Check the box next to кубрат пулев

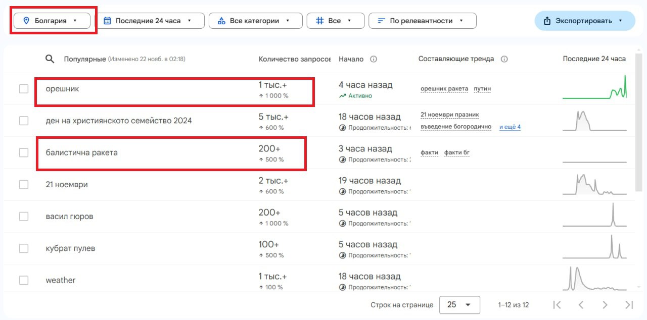[24, 248]
